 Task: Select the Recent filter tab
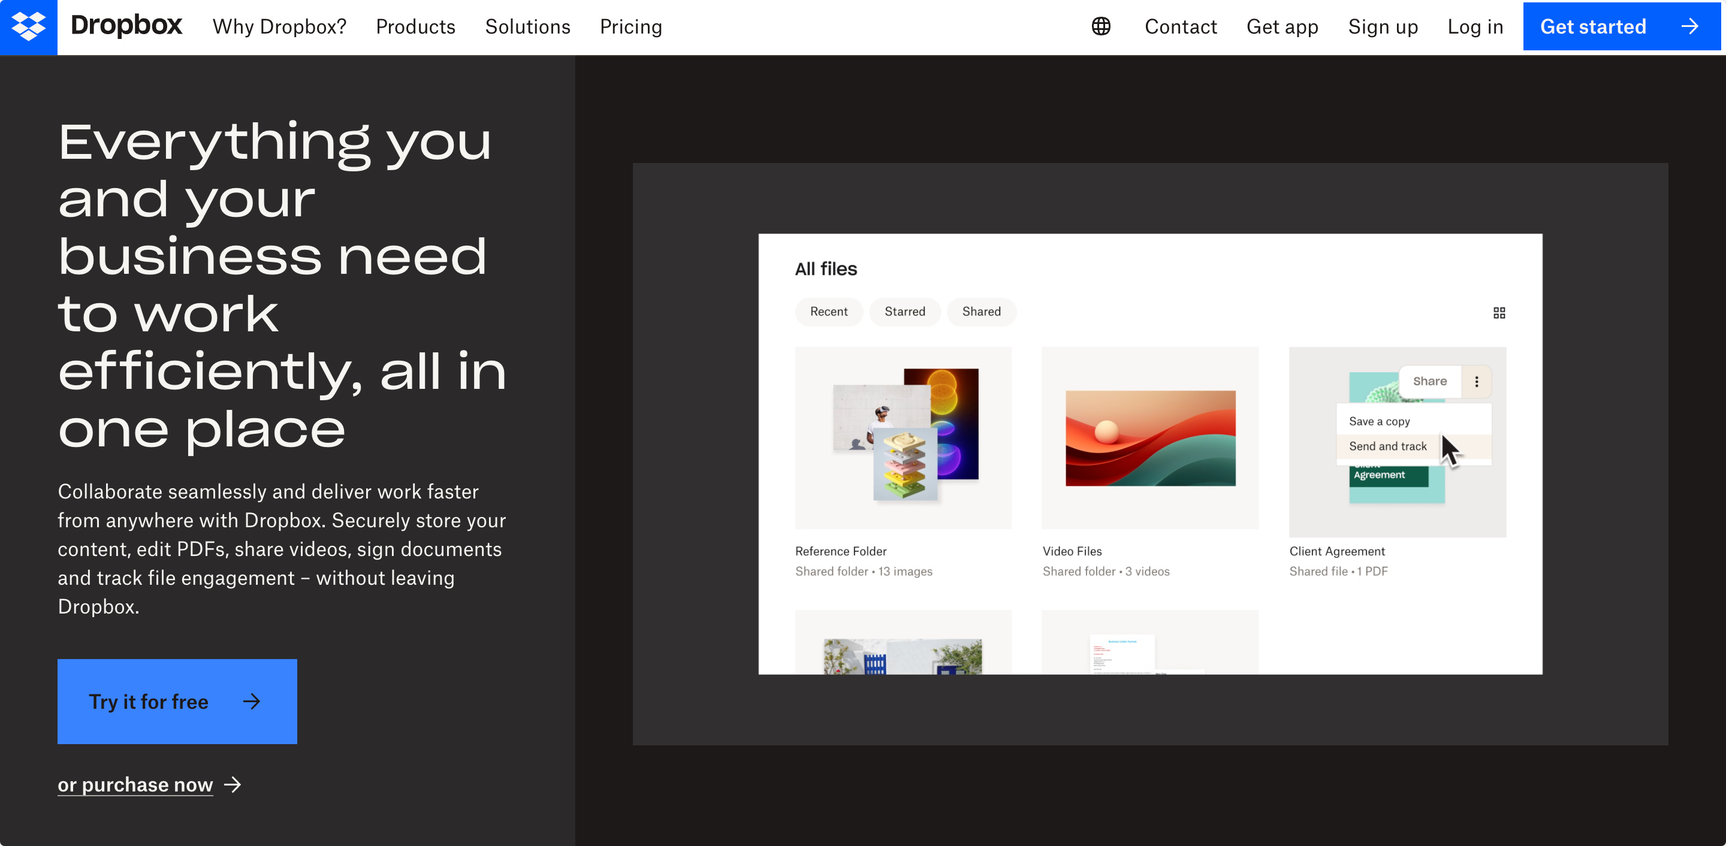828,312
